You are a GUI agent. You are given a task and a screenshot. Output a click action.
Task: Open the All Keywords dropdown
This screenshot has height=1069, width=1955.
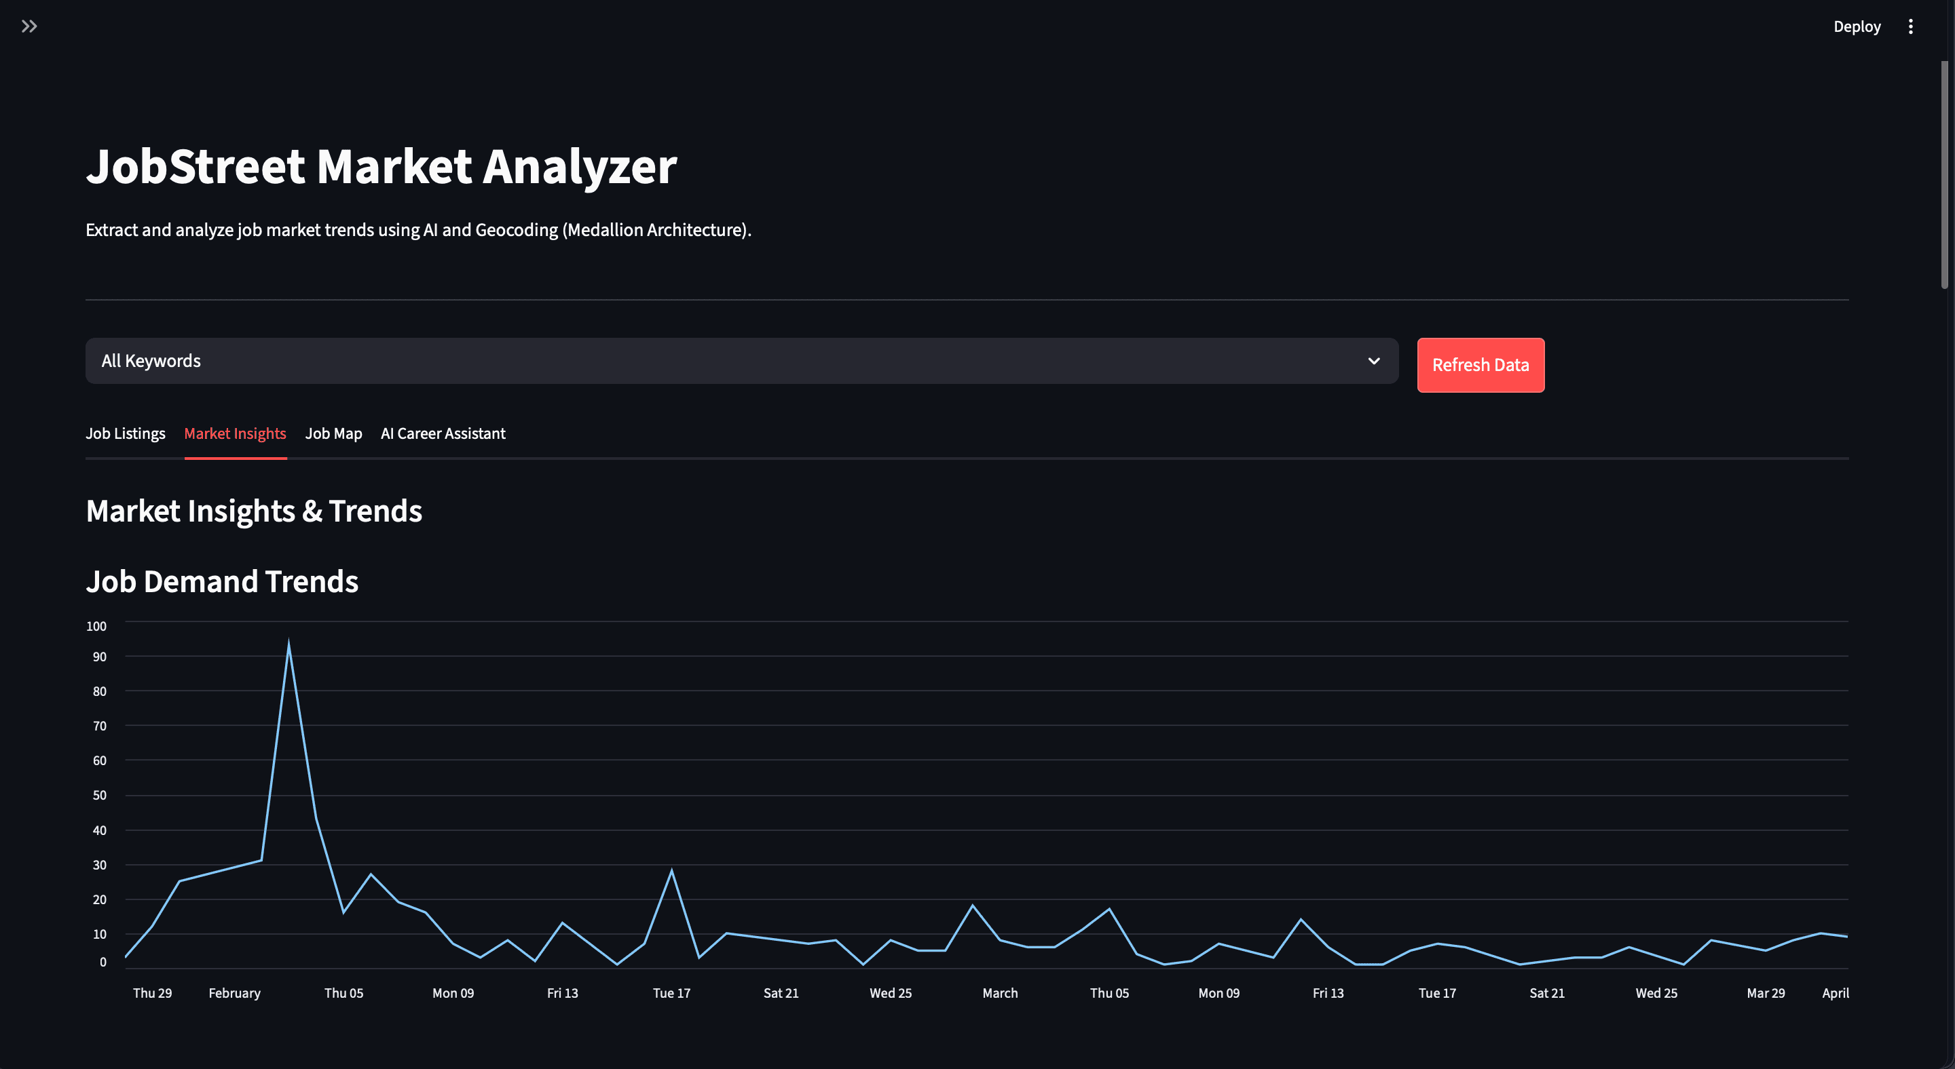pyautogui.click(x=741, y=361)
